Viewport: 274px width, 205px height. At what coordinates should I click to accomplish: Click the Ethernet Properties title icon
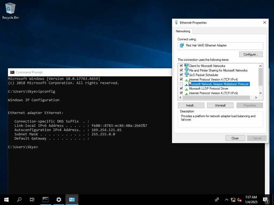pos(176,22)
